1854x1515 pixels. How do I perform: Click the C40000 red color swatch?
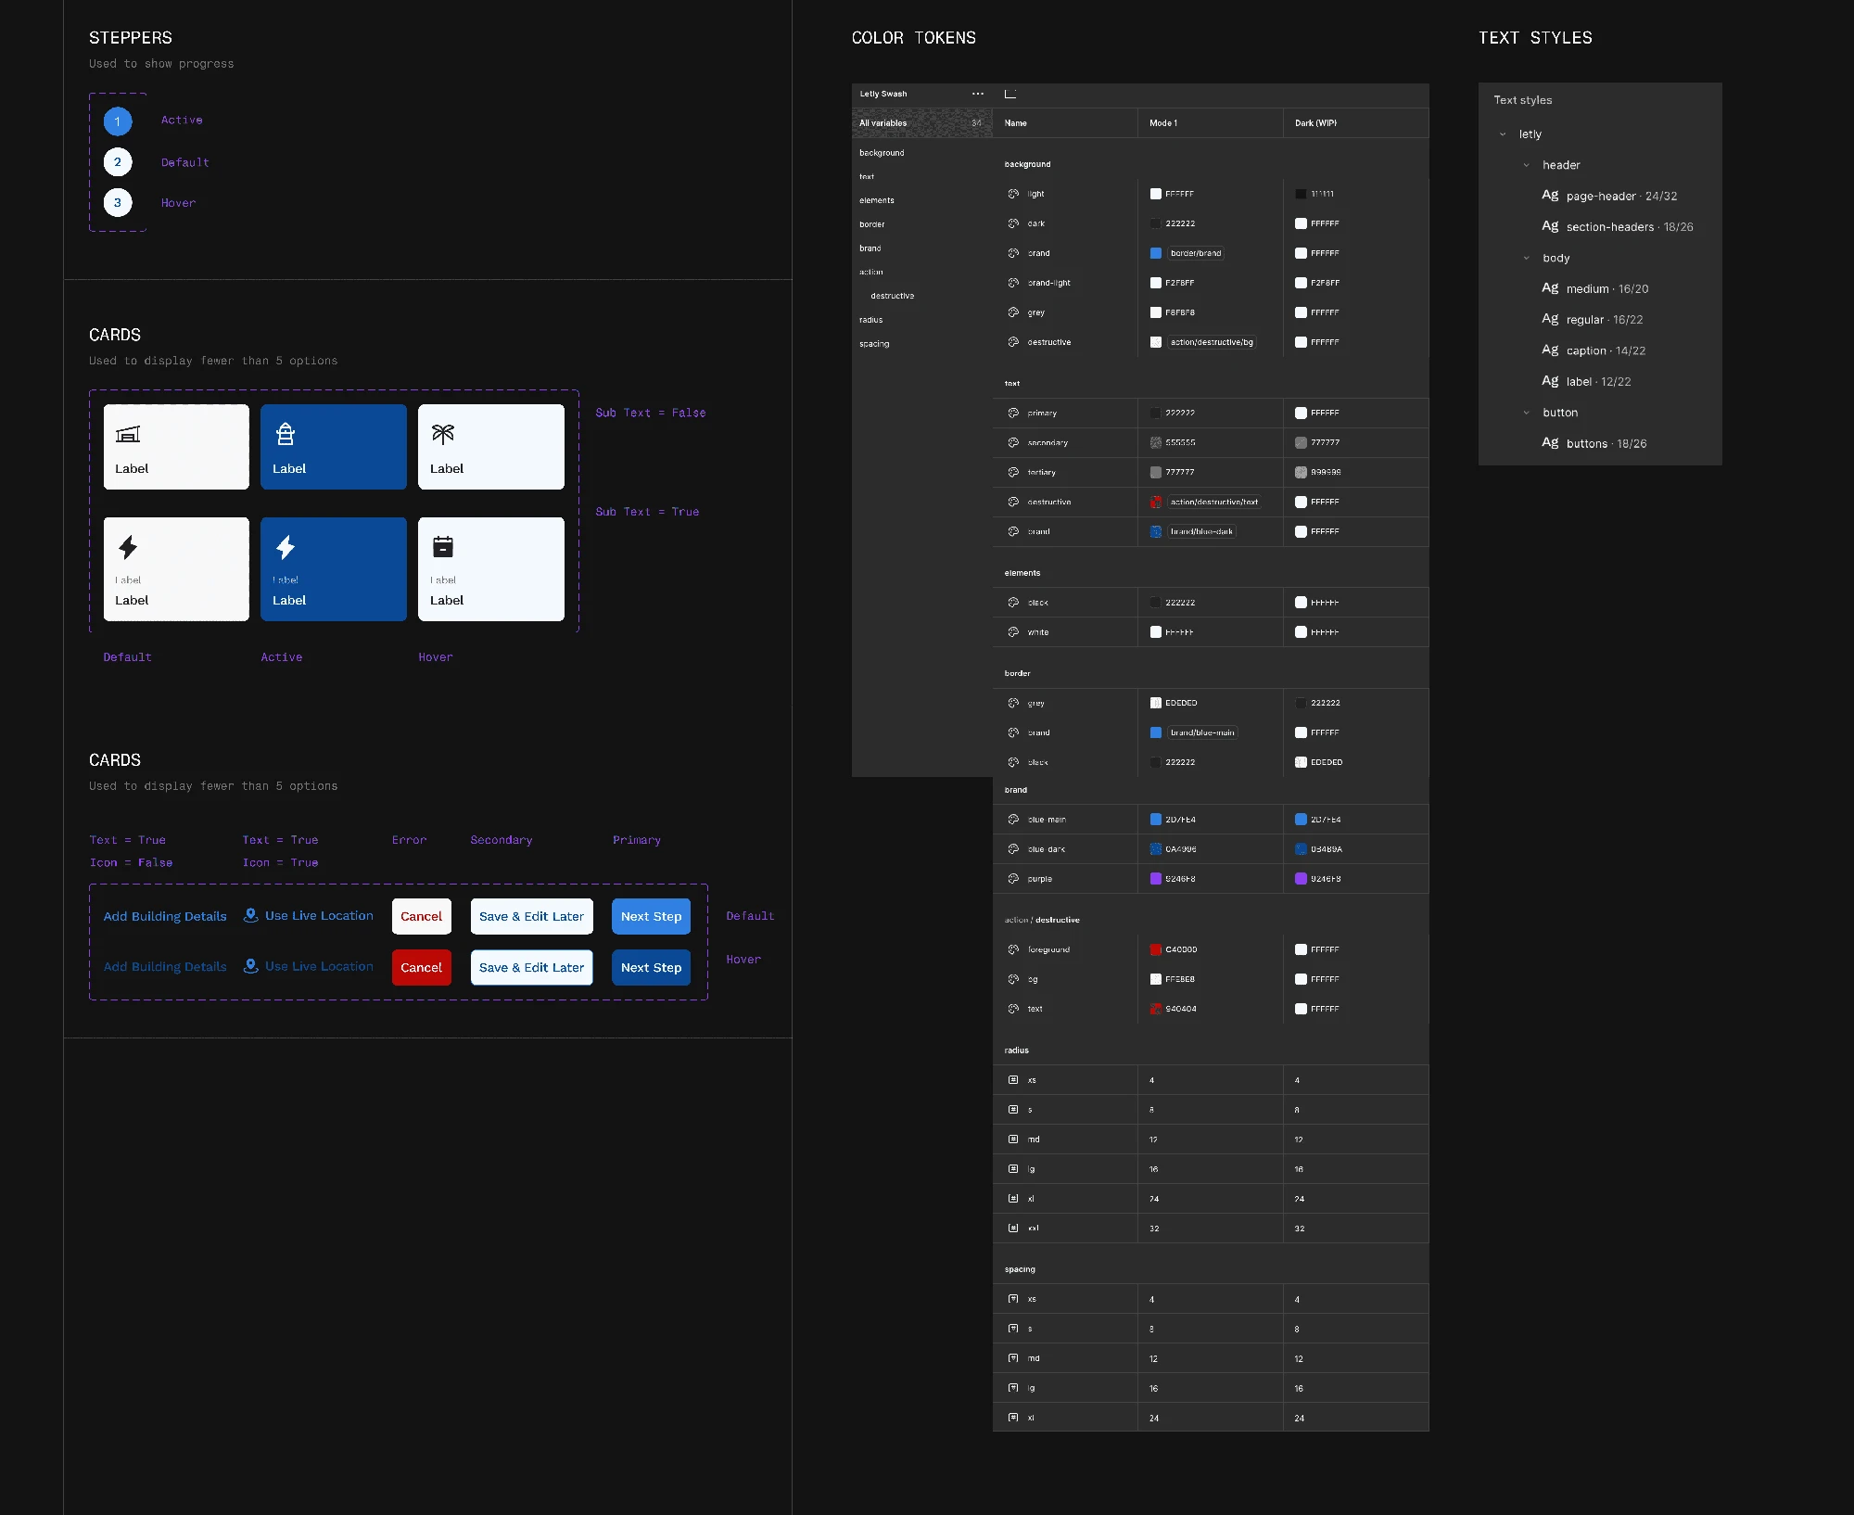1156,949
